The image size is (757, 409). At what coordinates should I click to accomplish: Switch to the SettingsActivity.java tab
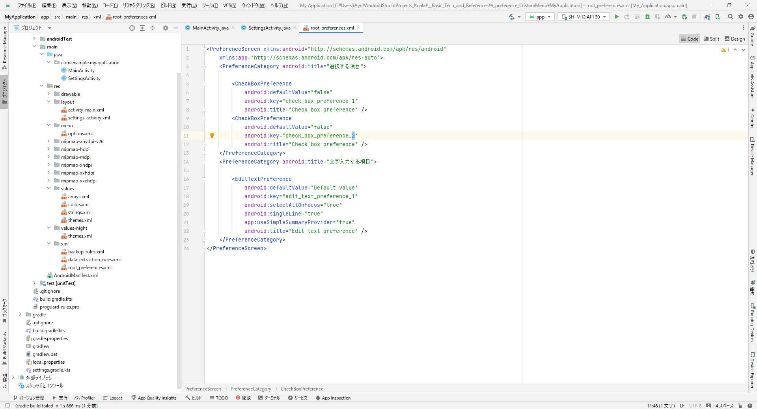tap(269, 28)
